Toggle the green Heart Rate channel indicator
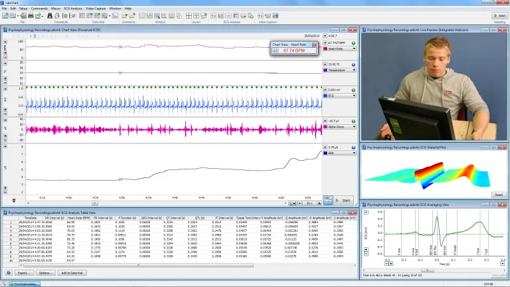The width and height of the screenshot is (510, 287). [353, 43]
